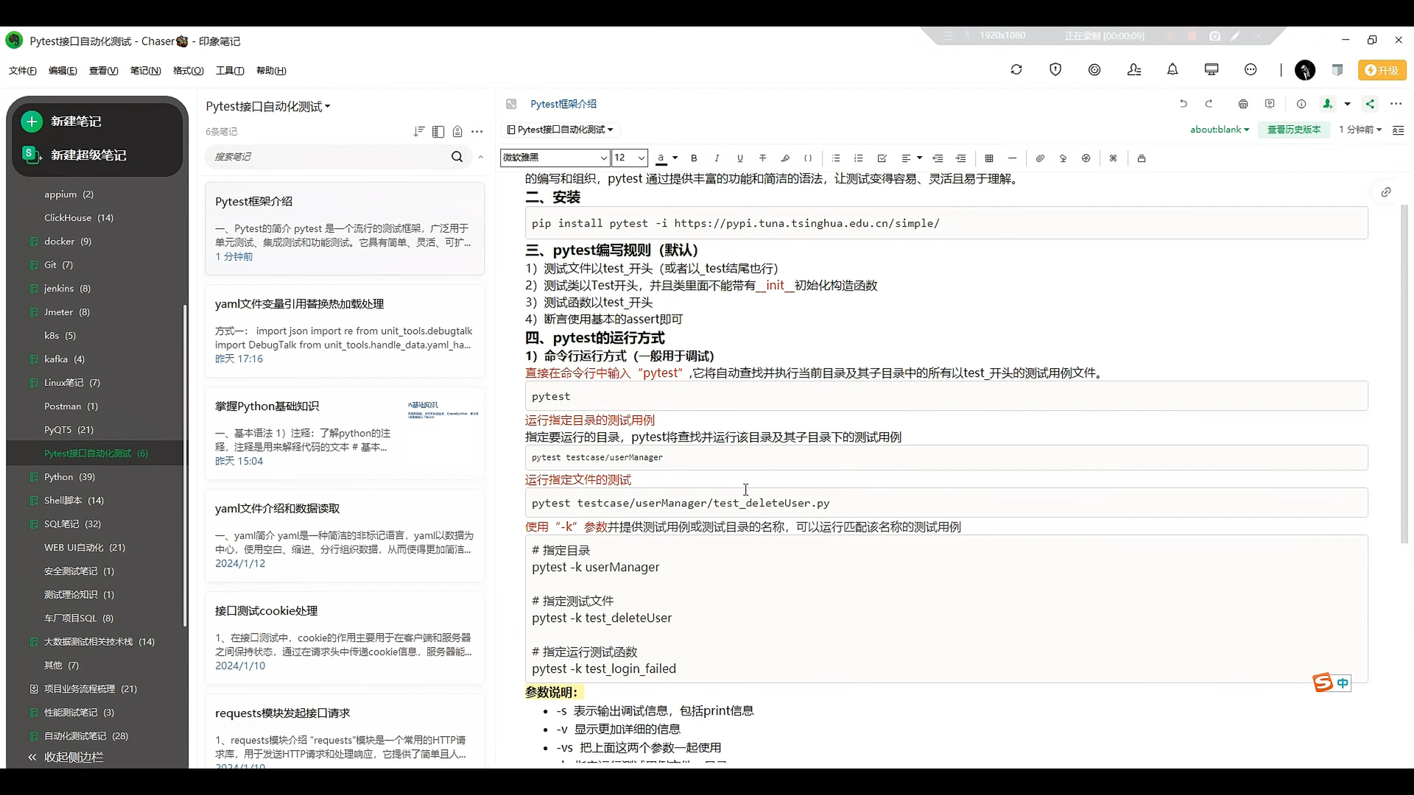
Task: Toggle strikethrough formatting
Action: point(763,158)
